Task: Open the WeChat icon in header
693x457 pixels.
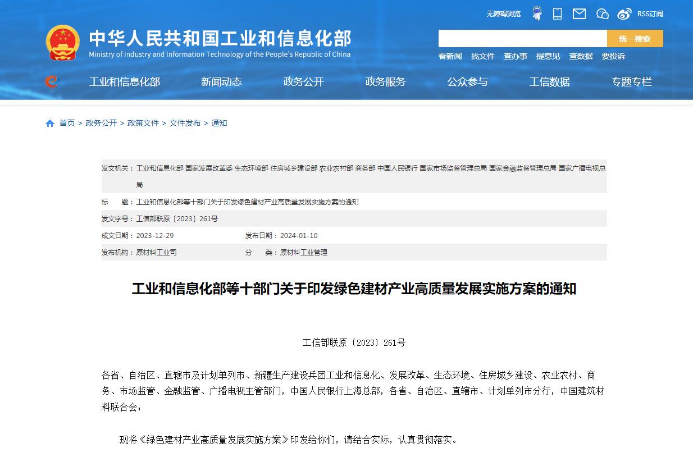Action: click(602, 13)
